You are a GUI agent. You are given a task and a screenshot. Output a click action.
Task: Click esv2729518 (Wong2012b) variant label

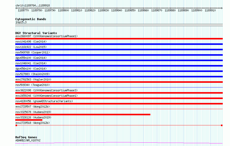point(33,123)
